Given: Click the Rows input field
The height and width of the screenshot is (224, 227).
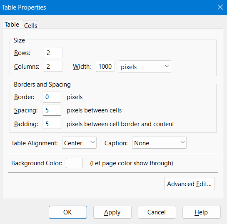Looking at the screenshot, I should click(x=53, y=53).
